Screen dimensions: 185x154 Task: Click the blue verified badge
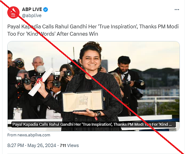coord(46,9)
